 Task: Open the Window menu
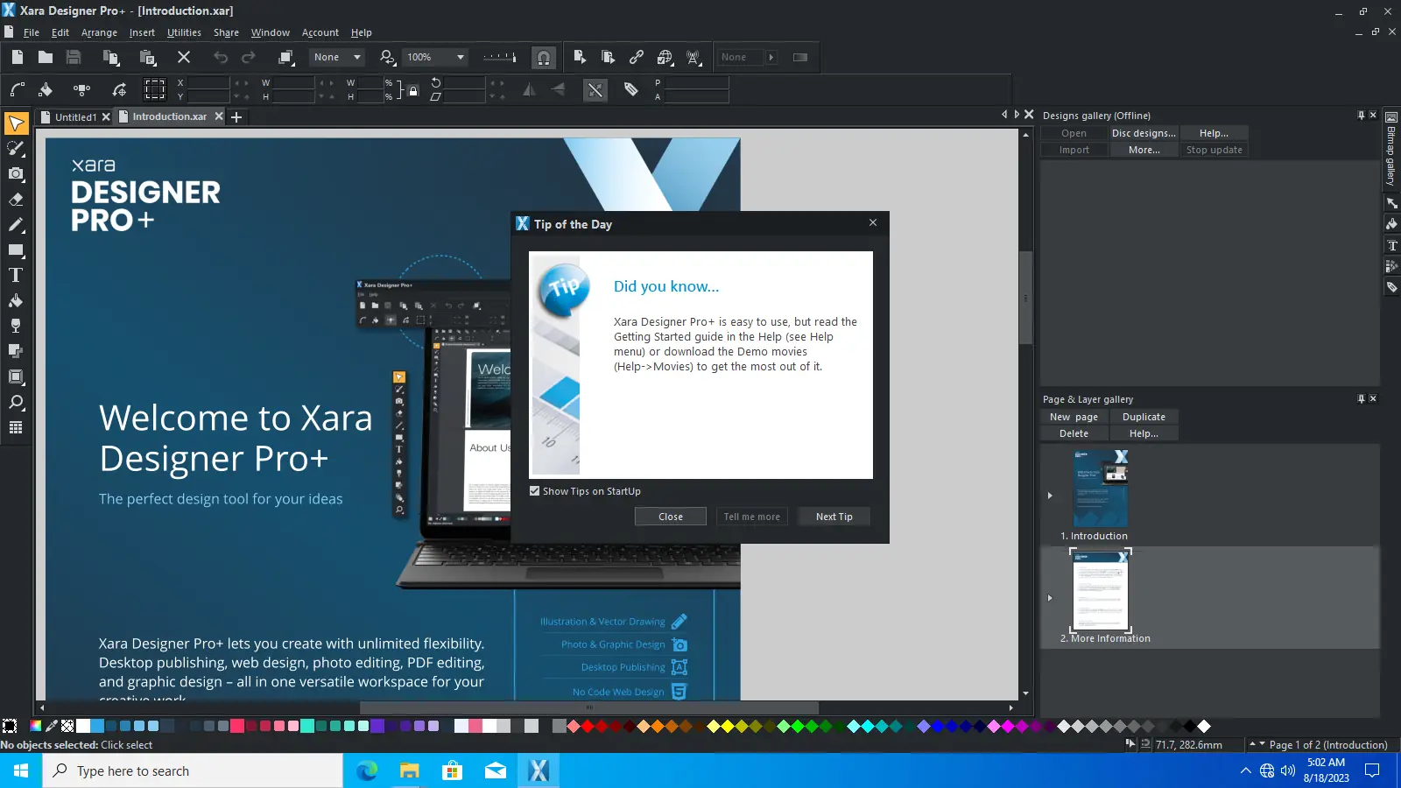(x=270, y=32)
